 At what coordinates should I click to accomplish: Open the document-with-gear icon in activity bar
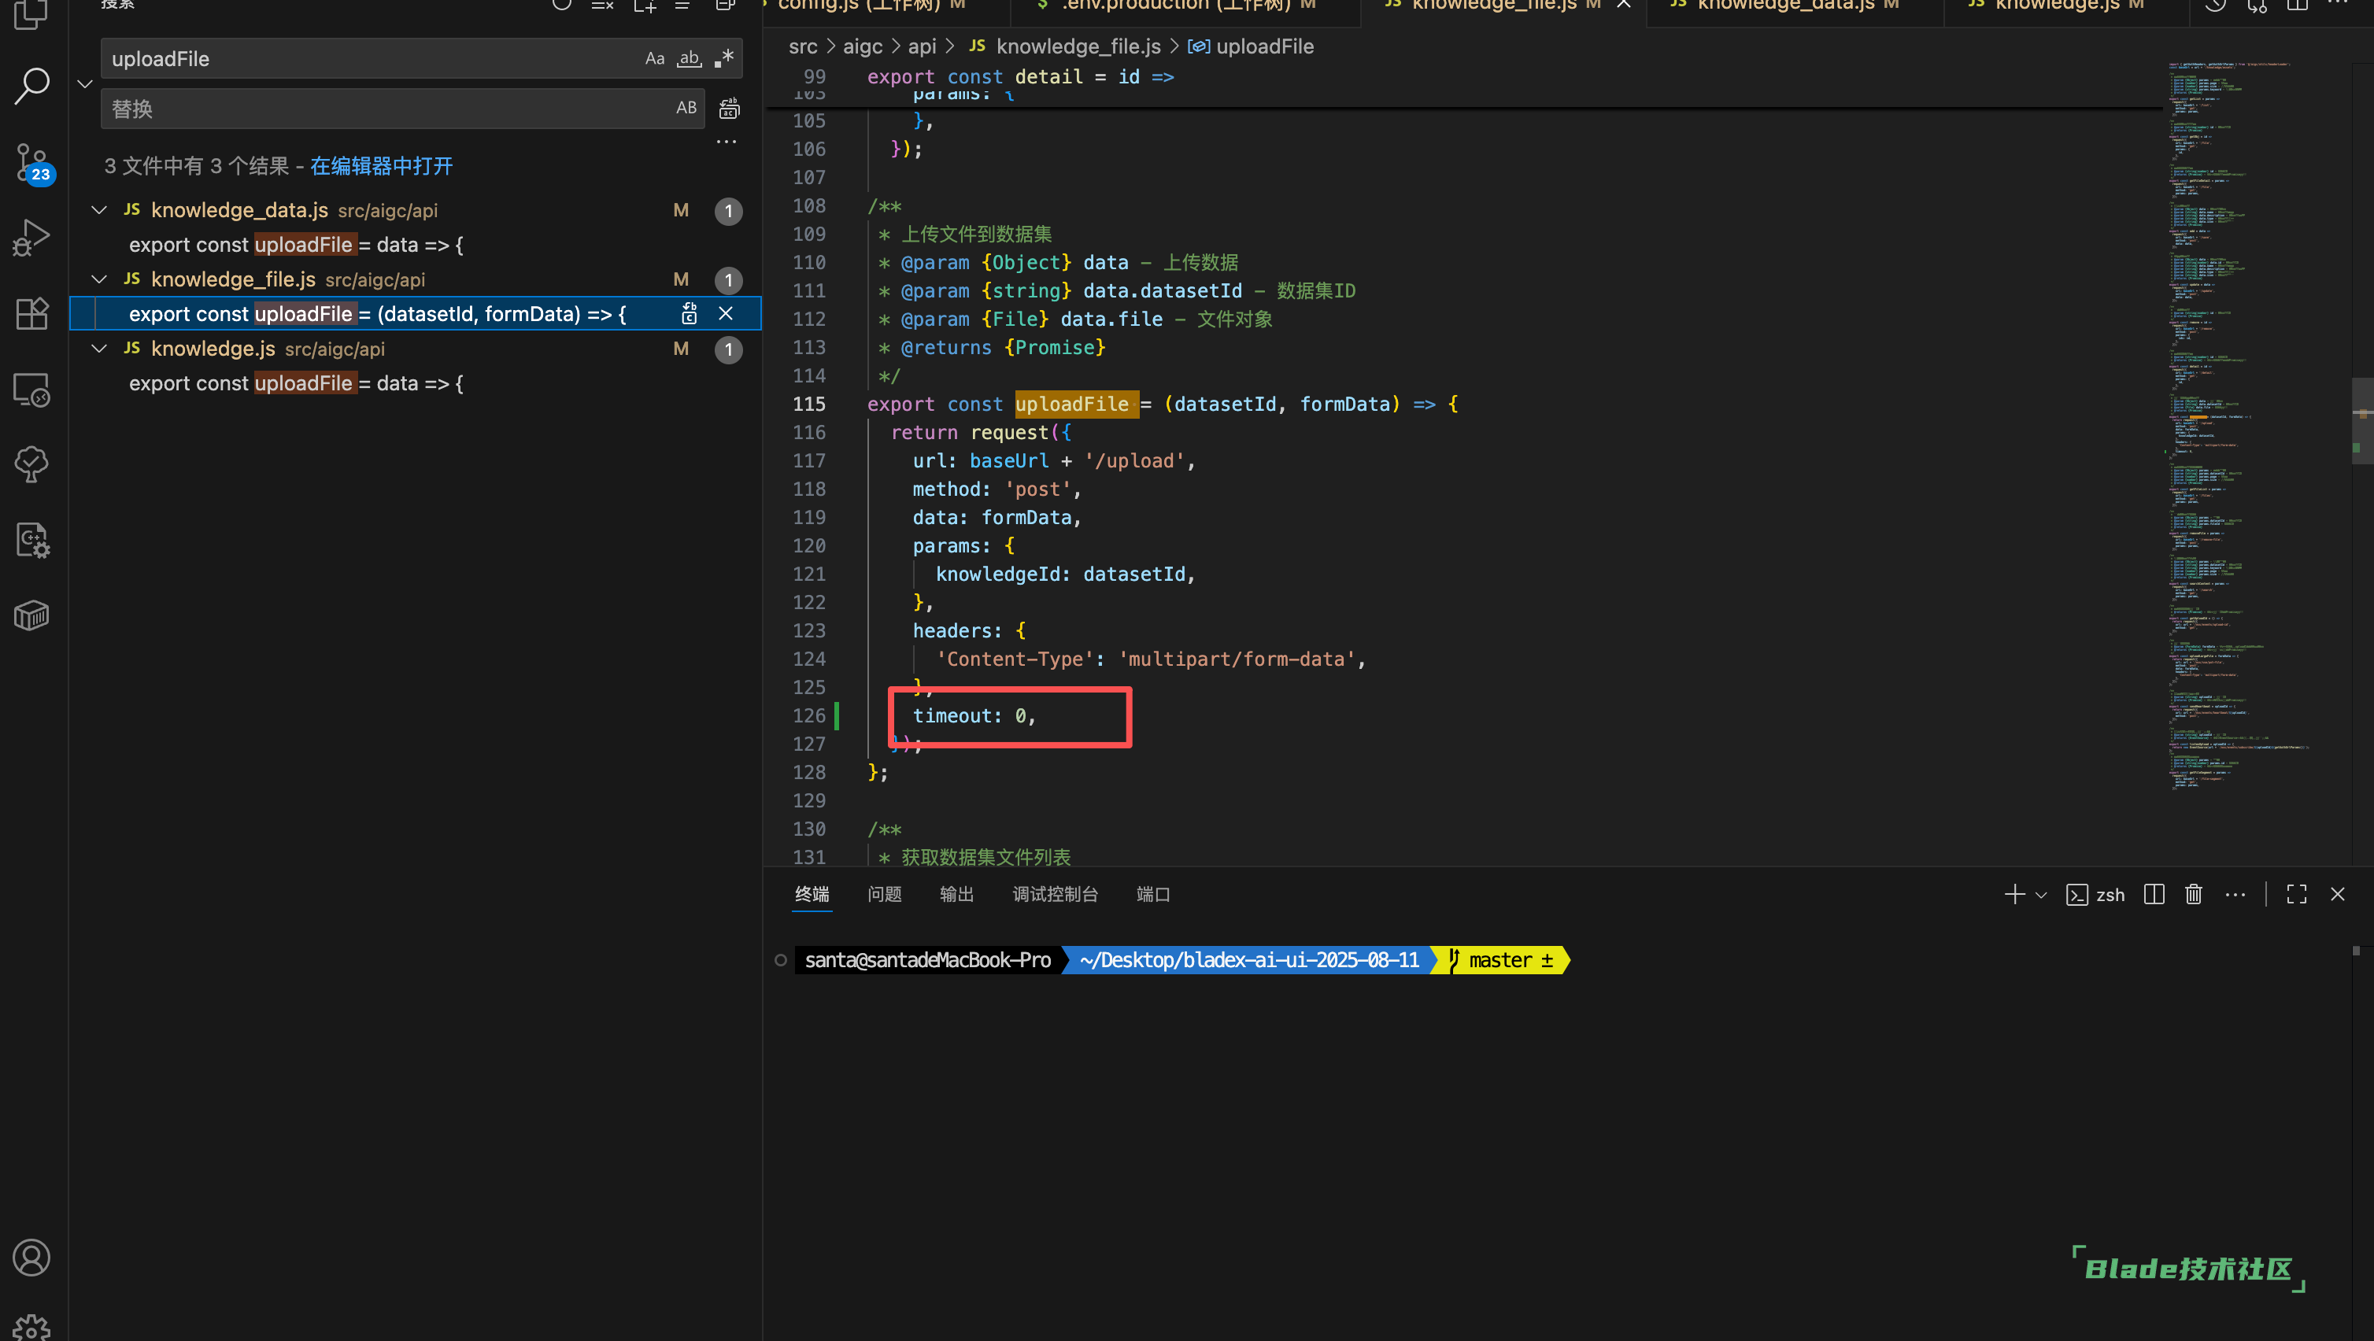tap(32, 540)
